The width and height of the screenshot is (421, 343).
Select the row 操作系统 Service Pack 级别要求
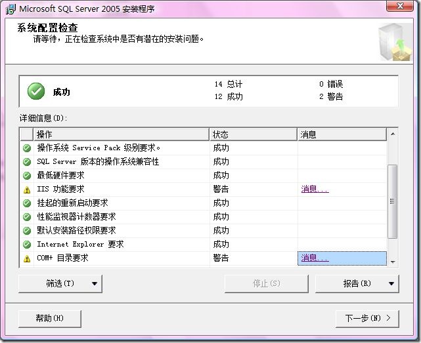(204, 148)
